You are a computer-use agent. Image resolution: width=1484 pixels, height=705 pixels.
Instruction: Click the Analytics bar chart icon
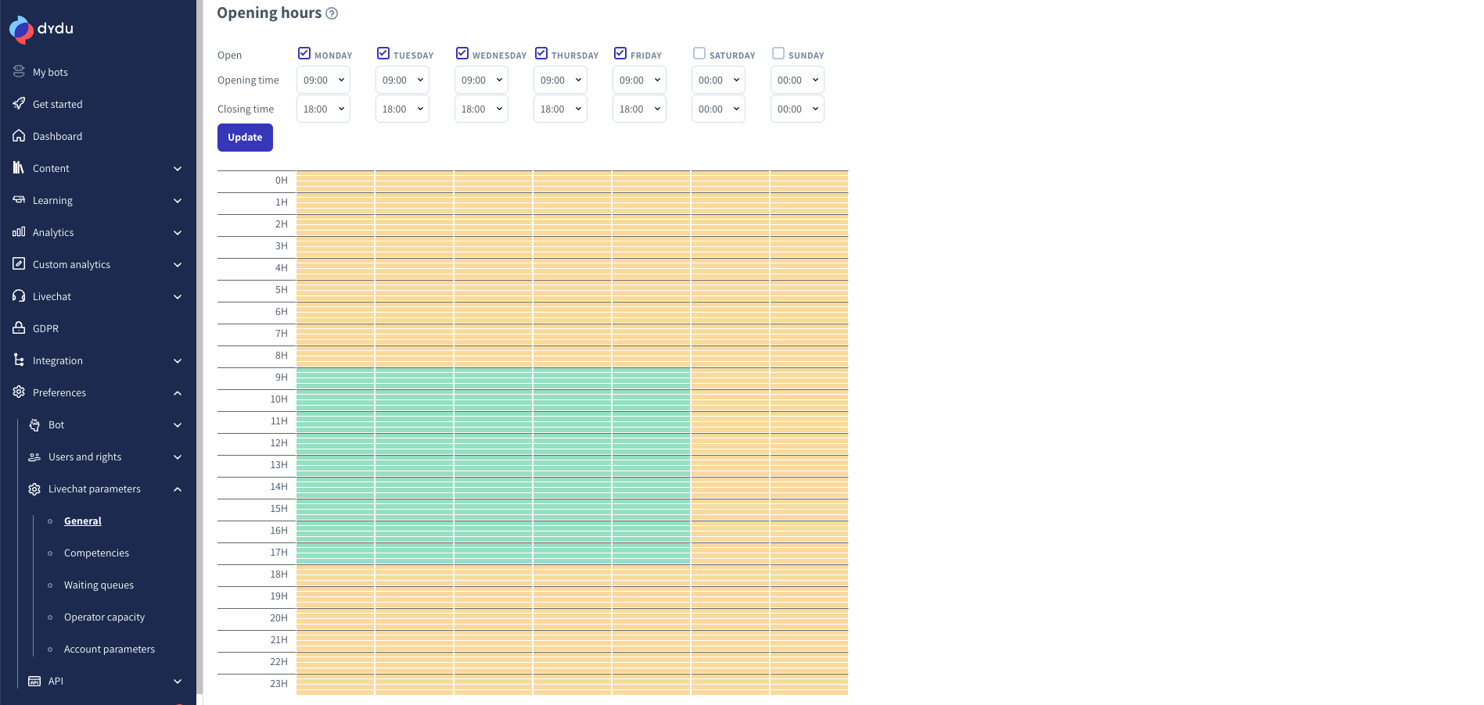[19, 232]
